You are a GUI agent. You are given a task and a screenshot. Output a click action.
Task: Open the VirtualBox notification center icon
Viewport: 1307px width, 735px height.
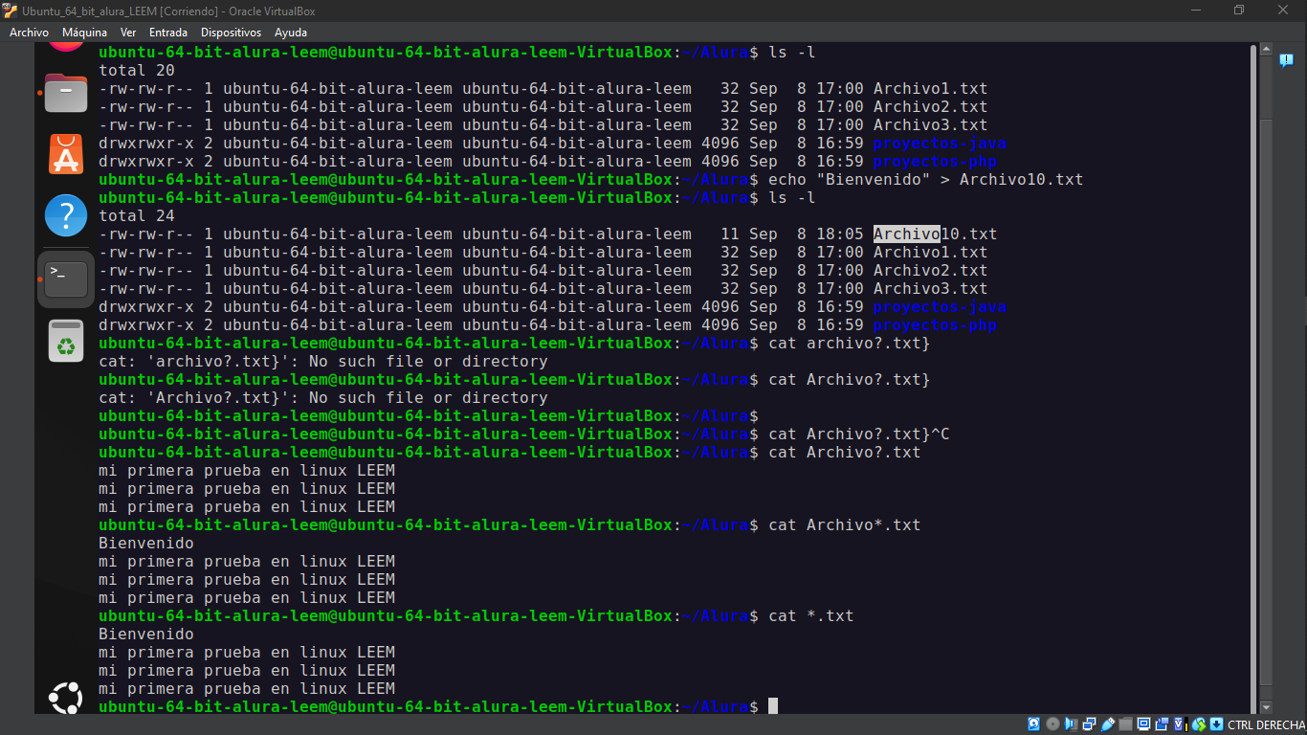pyautogui.click(x=1286, y=60)
